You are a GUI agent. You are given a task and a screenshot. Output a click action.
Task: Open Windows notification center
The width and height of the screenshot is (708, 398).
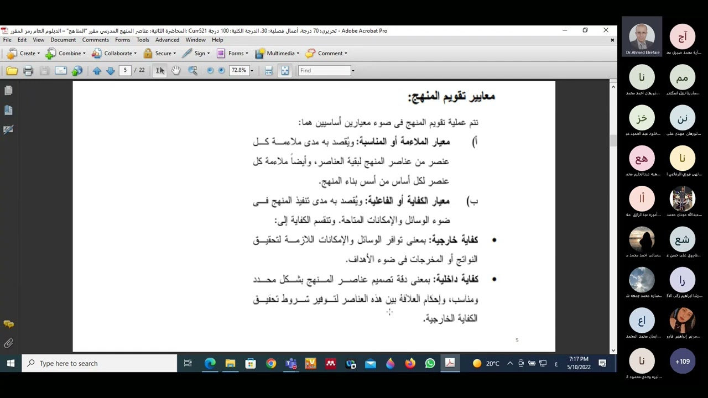click(602, 363)
